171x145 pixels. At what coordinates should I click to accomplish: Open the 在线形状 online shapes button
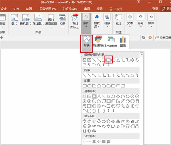98,42
